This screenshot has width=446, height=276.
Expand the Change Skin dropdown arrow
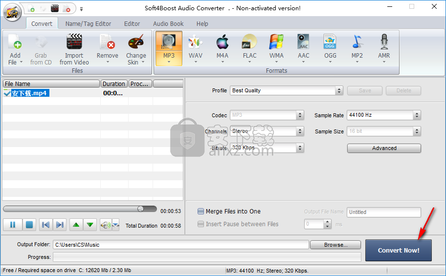coord(143,62)
